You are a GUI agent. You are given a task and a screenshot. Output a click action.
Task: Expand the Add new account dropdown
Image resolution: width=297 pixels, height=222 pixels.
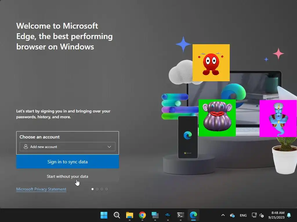click(67, 147)
